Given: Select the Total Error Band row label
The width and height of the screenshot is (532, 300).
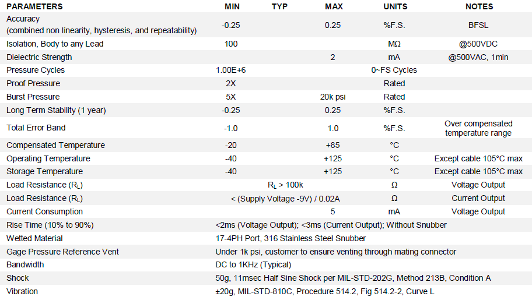Looking at the screenshot, I should [x=36, y=128].
